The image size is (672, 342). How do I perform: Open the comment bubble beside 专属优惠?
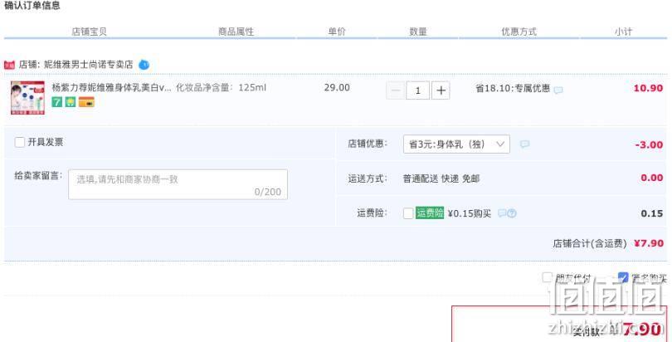(x=558, y=90)
